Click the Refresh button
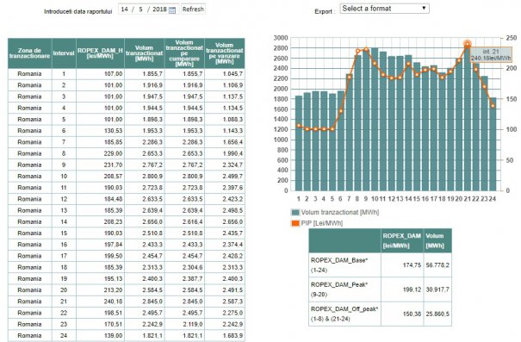 (193, 9)
